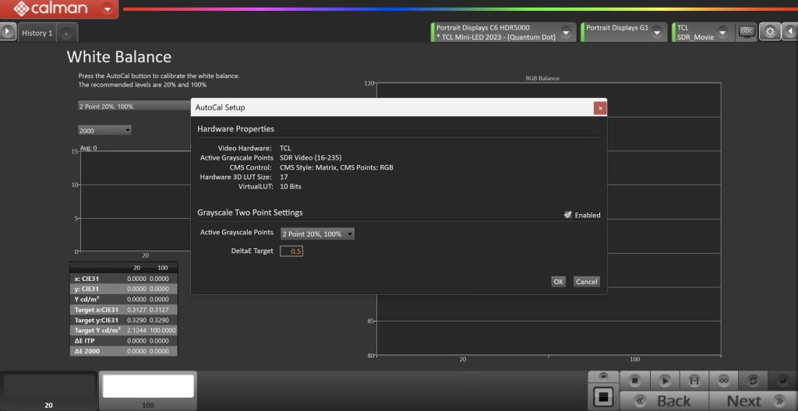
Task: Click the Y cd/m² row label
Action: pos(87,299)
